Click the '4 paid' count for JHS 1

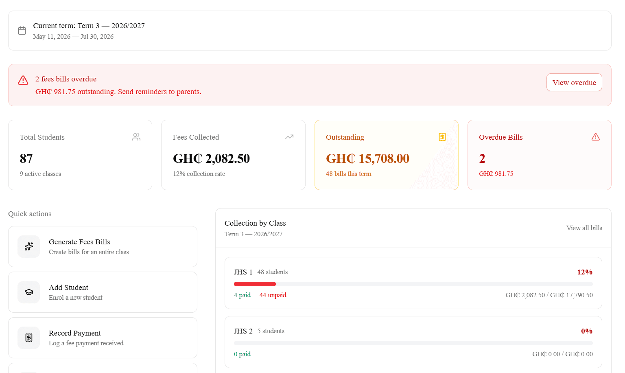click(x=242, y=295)
